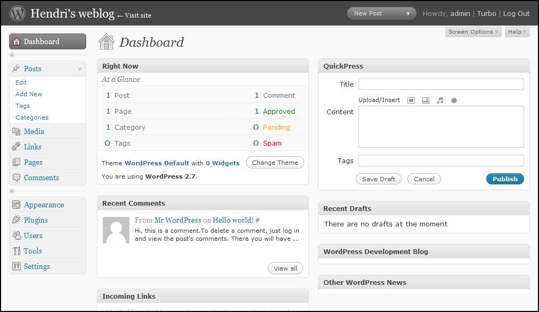Screen dimensions: 539x312
Task: Click View all recent comments
Action: (285, 268)
